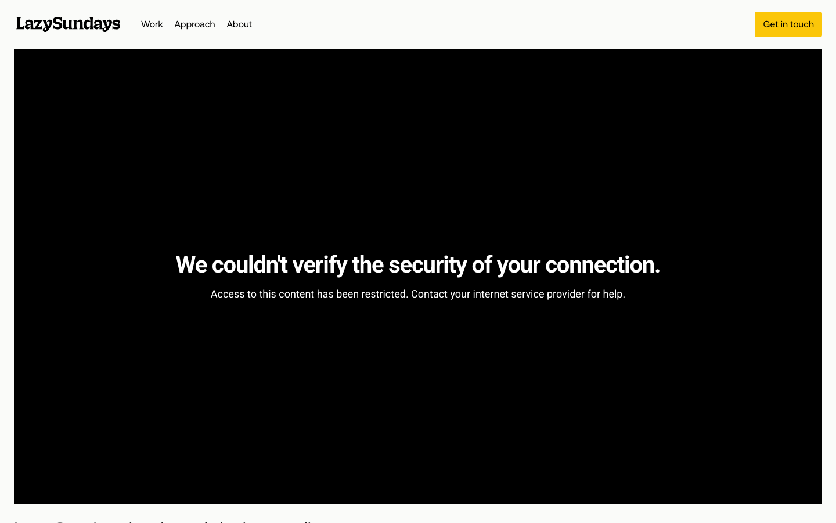Click the word 'security' in the heading
The height and width of the screenshot is (523, 836).
[428, 265]
